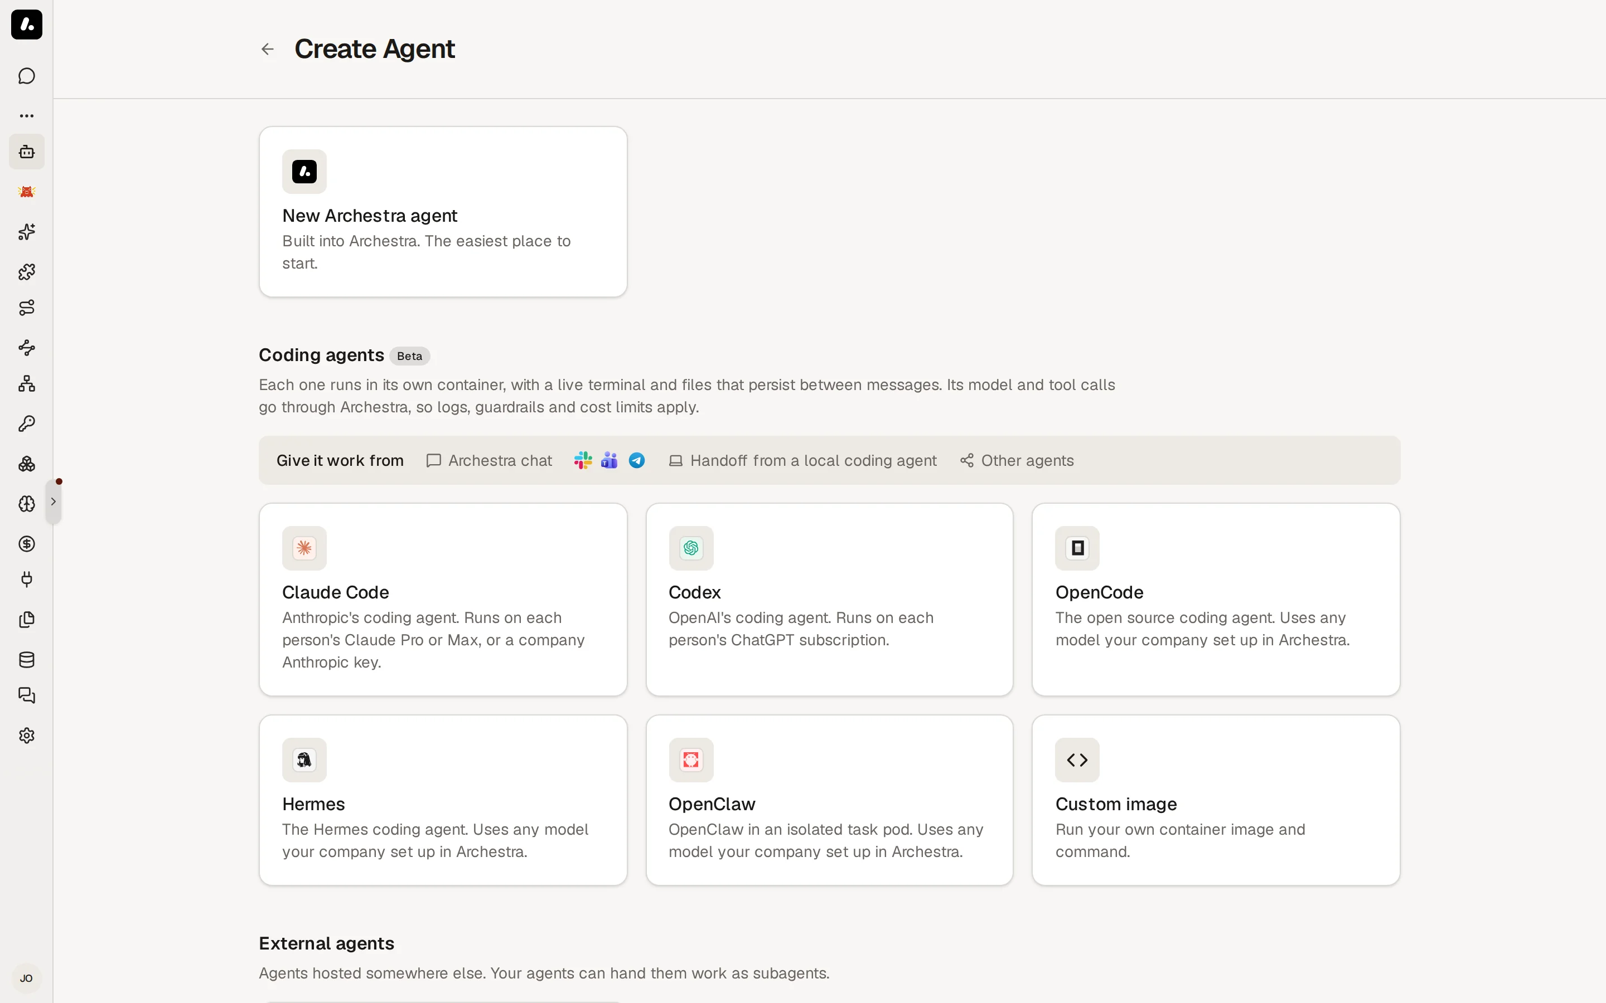Open the sparkles icon in sidebar

pyautogui.click(x=27, y=231)
